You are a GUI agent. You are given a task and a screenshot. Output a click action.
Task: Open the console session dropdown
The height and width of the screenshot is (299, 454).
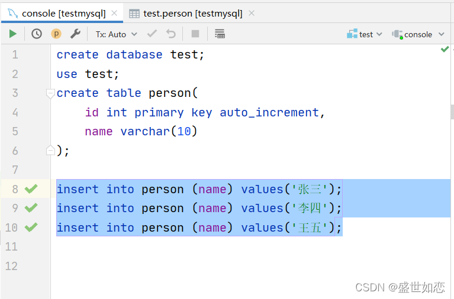[418, 34]
